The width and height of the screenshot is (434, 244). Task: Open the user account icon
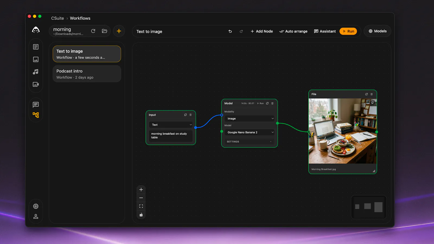coord(36,216)
